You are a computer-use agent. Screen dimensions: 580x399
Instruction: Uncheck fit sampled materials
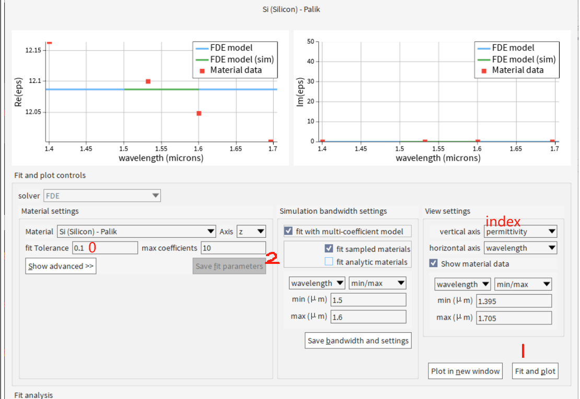pos(329,249)
